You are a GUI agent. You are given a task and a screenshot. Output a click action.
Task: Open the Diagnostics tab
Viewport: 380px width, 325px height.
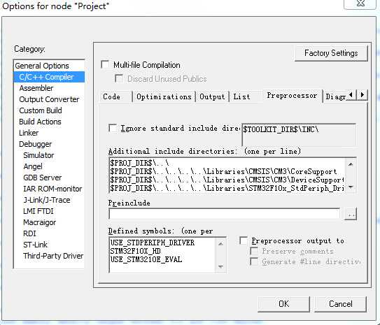coord(335,96)
